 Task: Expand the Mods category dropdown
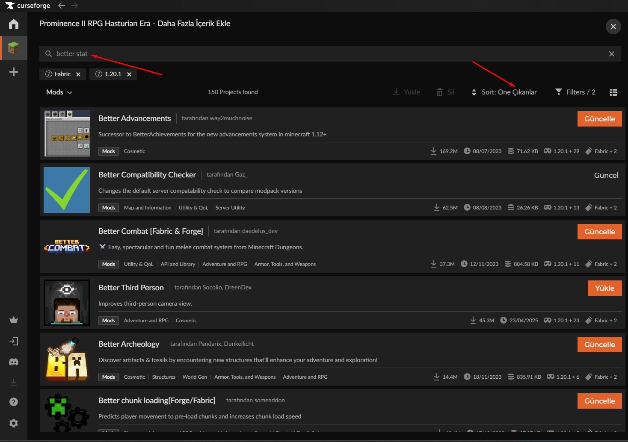(x=59, y=92)
